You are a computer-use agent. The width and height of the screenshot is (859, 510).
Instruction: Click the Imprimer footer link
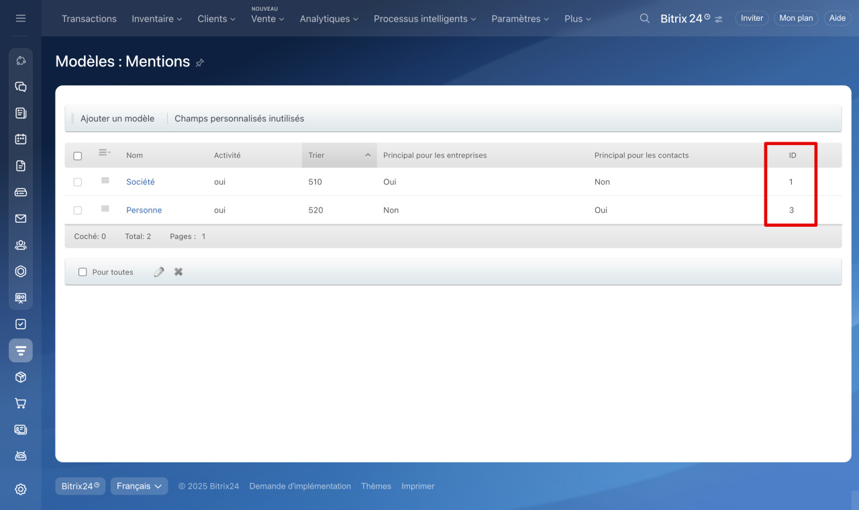tap(418, 486)
